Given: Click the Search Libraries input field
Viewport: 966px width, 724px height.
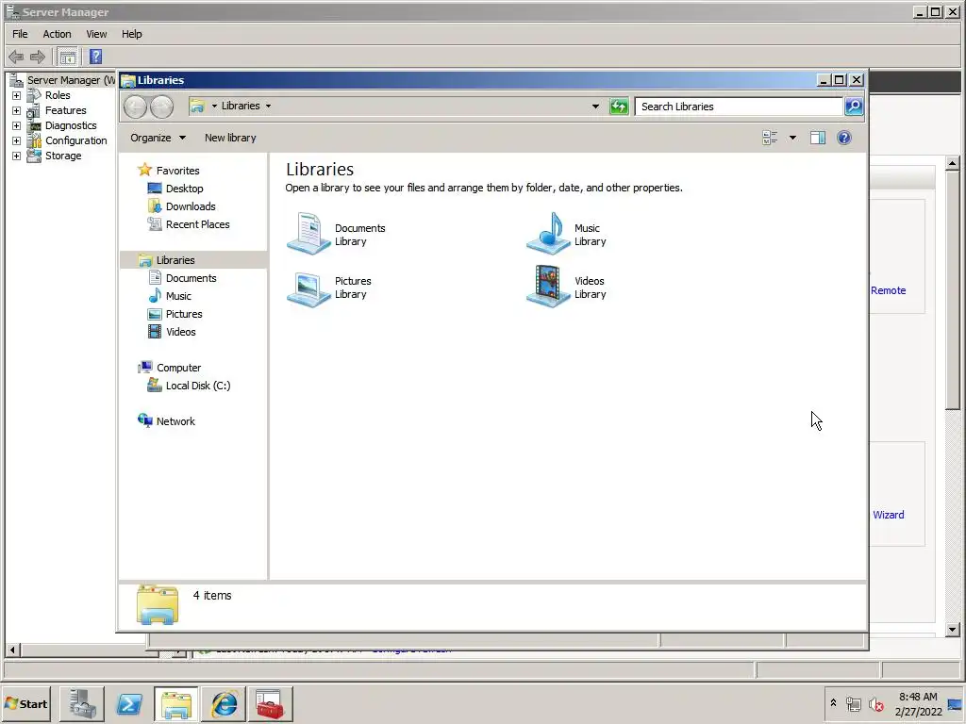Looking at the screenshot, I should tap(739, 107).
